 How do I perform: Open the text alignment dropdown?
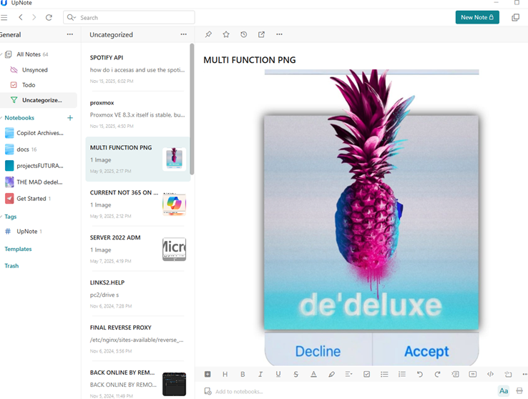click(349, 374)
